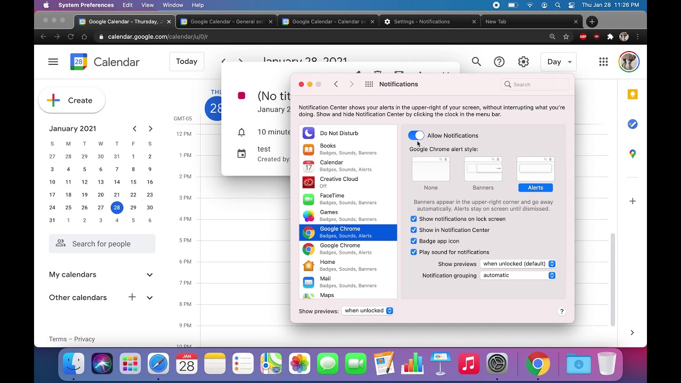Image resolution: width=681 pixels, height=383 pixels.
Task: Select FaceTime in the notifications app list
Action: (x=348, y=199)
